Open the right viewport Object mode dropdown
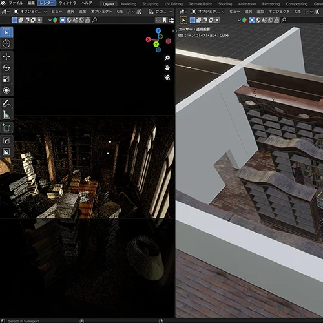This screenshot has width=323, height=323. [208, 12]
